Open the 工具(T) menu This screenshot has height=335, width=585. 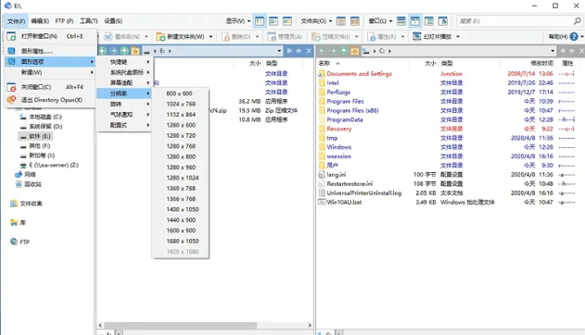(89, 21)
